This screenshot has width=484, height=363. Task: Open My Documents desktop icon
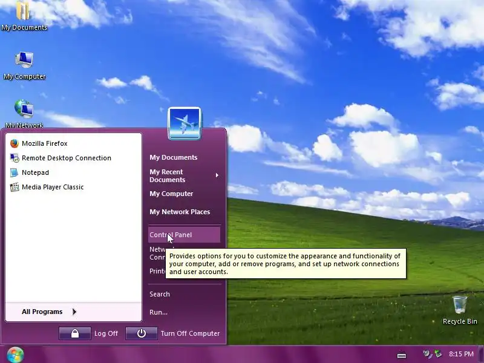click(24, 16)
